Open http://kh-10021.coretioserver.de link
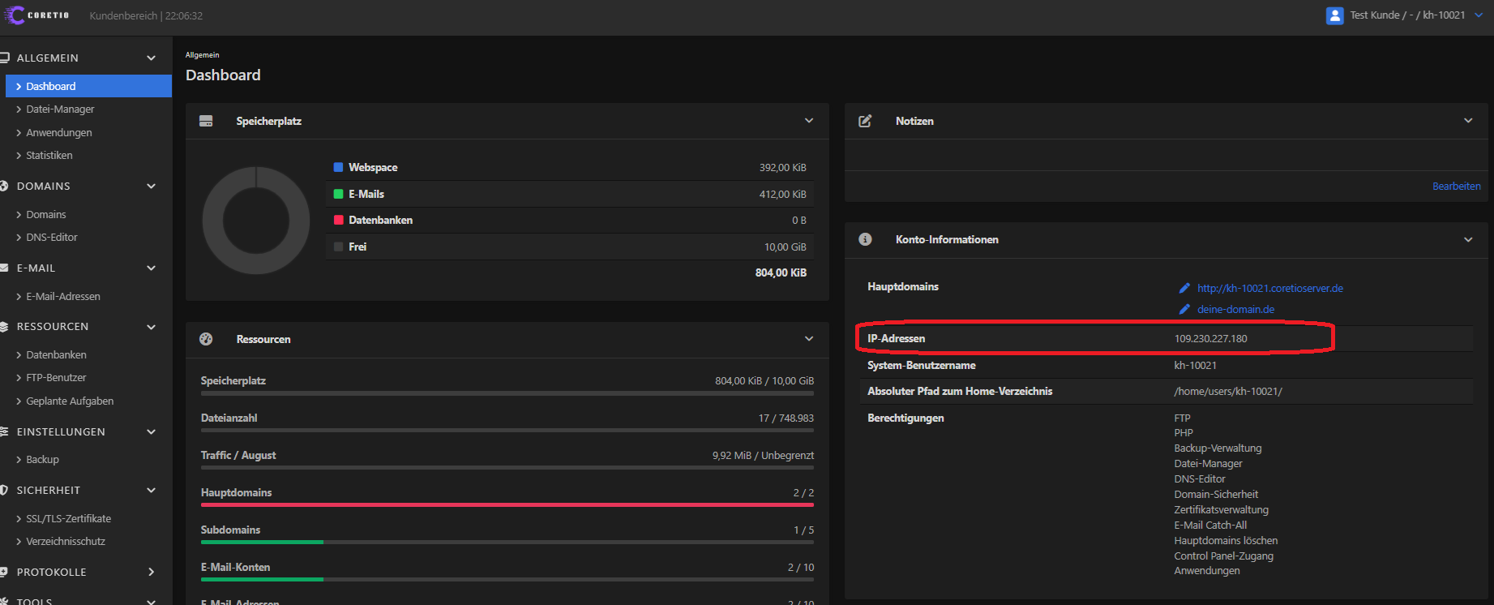Viewport: 1494px width, 605px height. pyautogui.click(x=1269, y=288)
